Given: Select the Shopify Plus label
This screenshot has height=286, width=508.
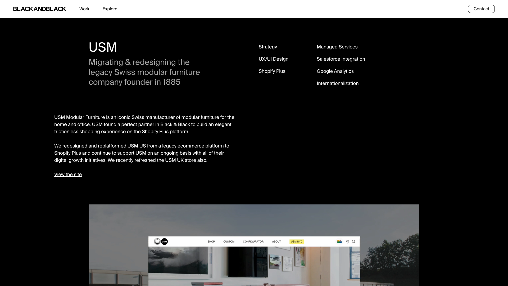Looking at the screenshot, I should tap(272, 71).
